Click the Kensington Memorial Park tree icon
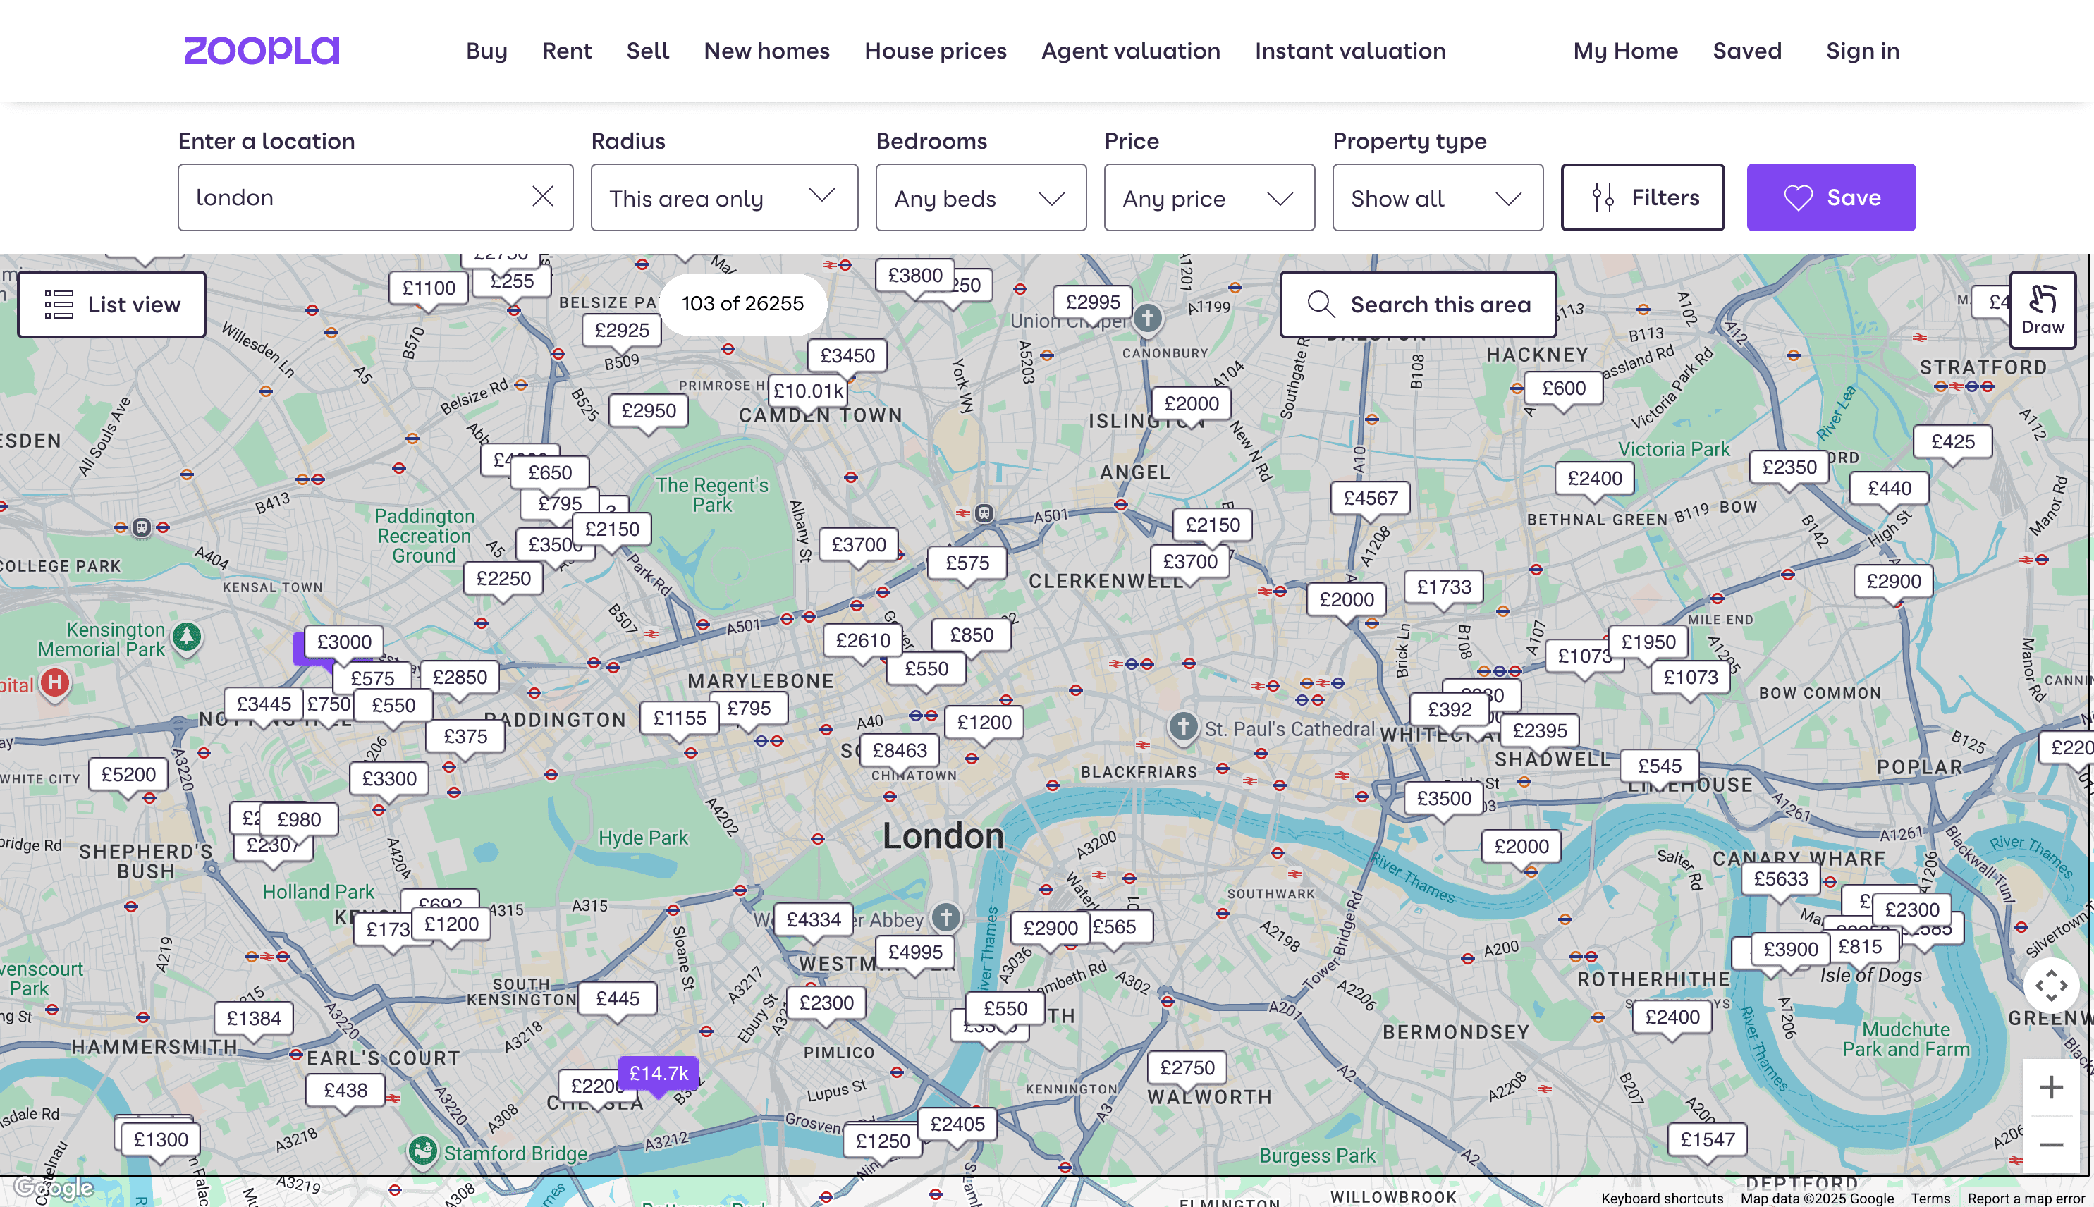This screenshot has width=2094, height=1207. (x=187, y=637)
